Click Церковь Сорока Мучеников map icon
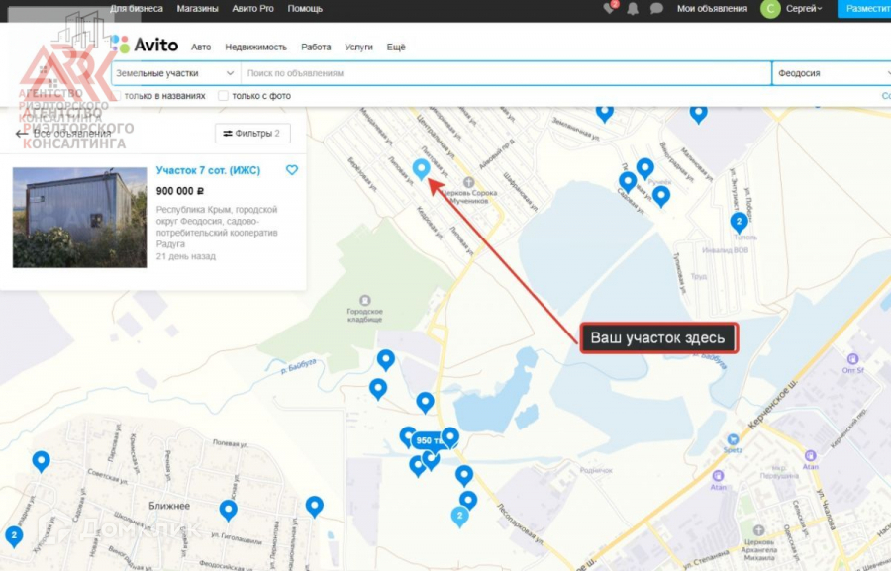This screenshot has height=571, width=891. [x=469, y=182]
